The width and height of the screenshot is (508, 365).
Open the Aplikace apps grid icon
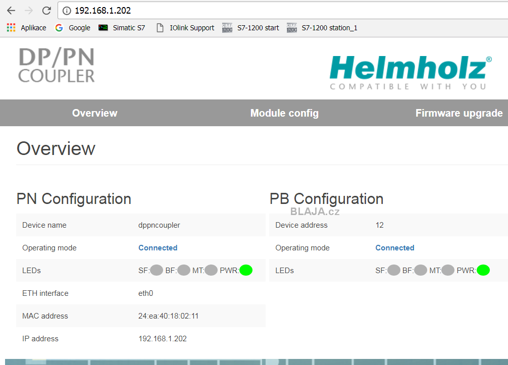pyautogui.click(x=11, y=28)
